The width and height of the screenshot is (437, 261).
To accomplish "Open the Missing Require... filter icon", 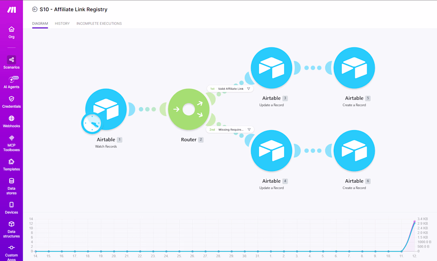I will pyautogui.click(x=249, y=130).
